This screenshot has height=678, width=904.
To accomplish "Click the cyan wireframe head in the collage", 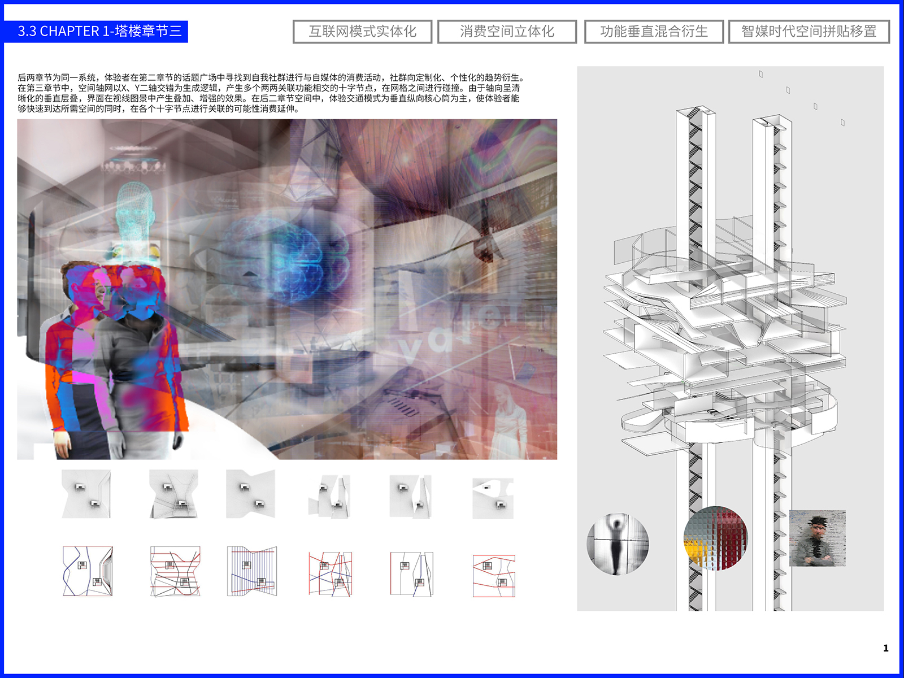I will tap(135, 211).
